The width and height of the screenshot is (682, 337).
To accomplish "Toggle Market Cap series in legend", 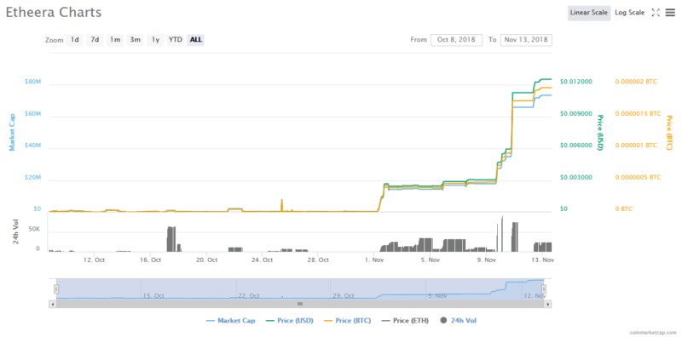I will click(x=230, y=321).
